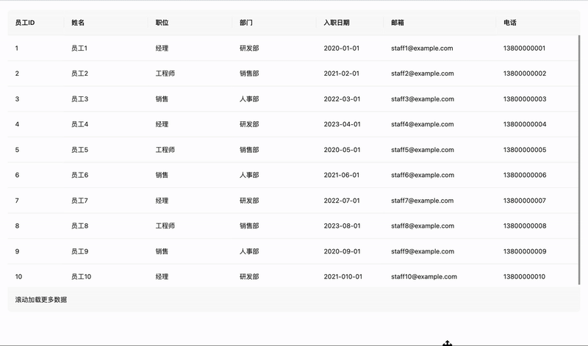Click email staff7@example.com
Viewport: 588px width, 346px height.
[422, 201]
